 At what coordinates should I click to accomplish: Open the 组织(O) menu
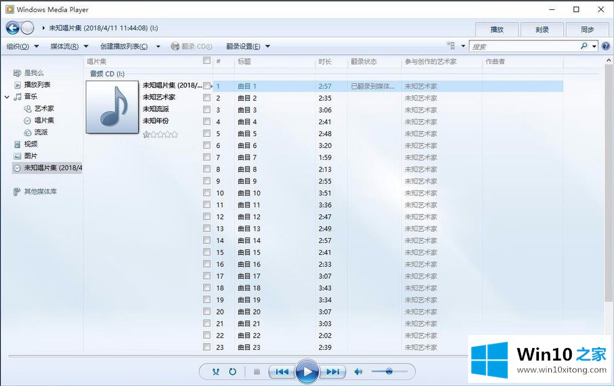22,46
